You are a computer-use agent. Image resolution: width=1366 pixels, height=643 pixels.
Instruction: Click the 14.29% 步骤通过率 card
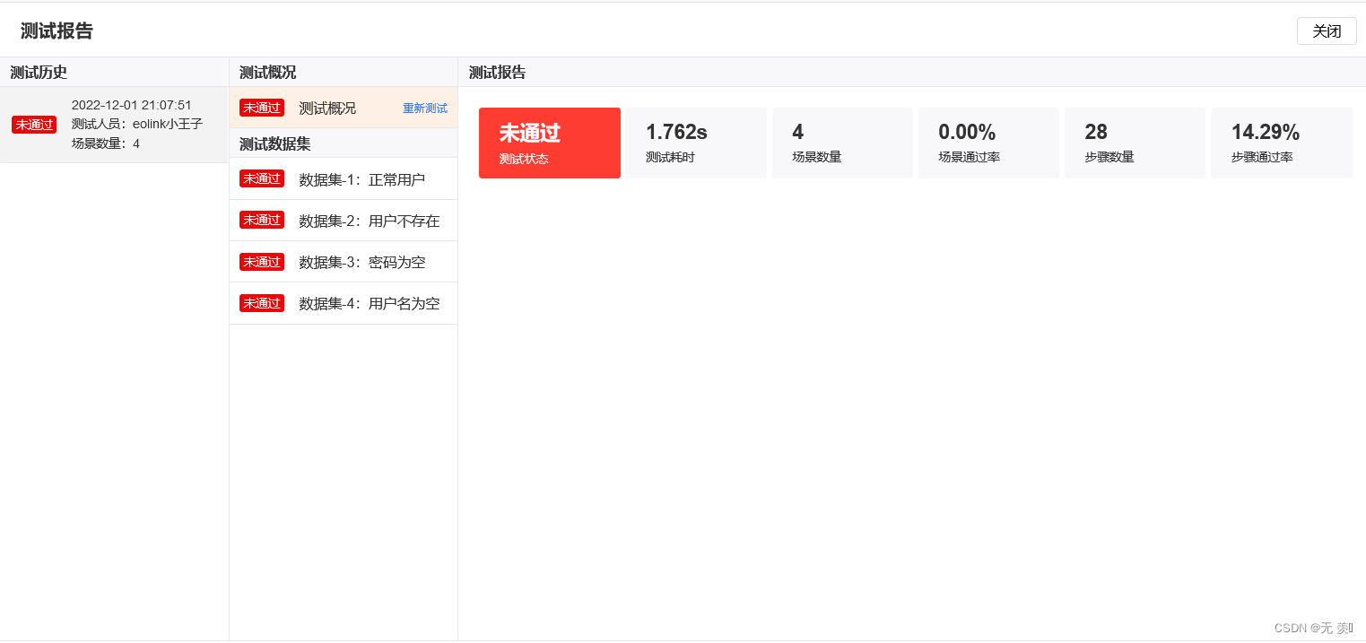pyautogui.click(x=1281, y=143)
